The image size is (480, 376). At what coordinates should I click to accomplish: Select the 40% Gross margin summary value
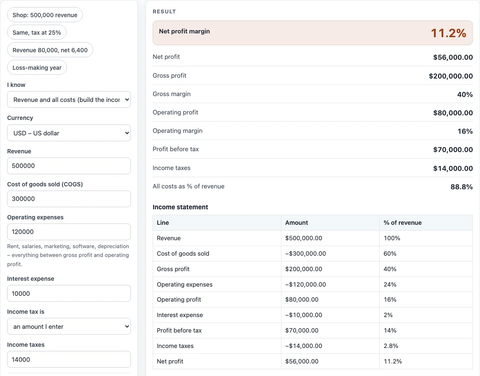pos(465,94)
